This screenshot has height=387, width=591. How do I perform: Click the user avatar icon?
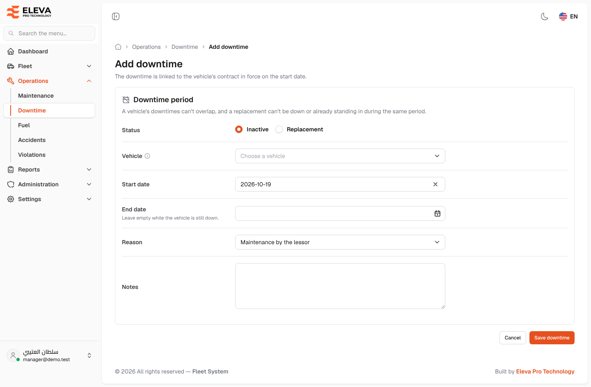[13, 355]
